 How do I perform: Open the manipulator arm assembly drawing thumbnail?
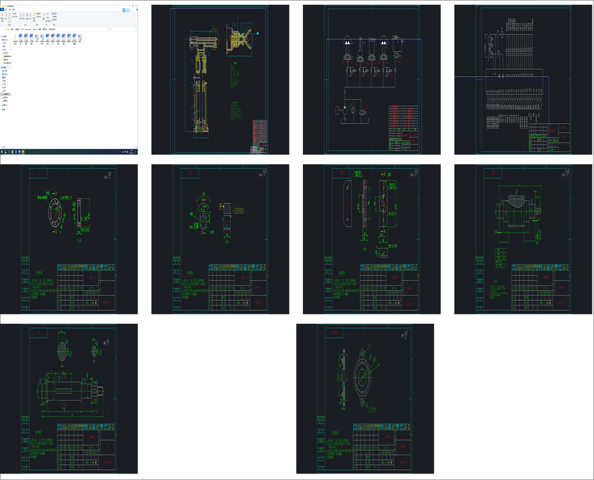[x=220, y=80]
